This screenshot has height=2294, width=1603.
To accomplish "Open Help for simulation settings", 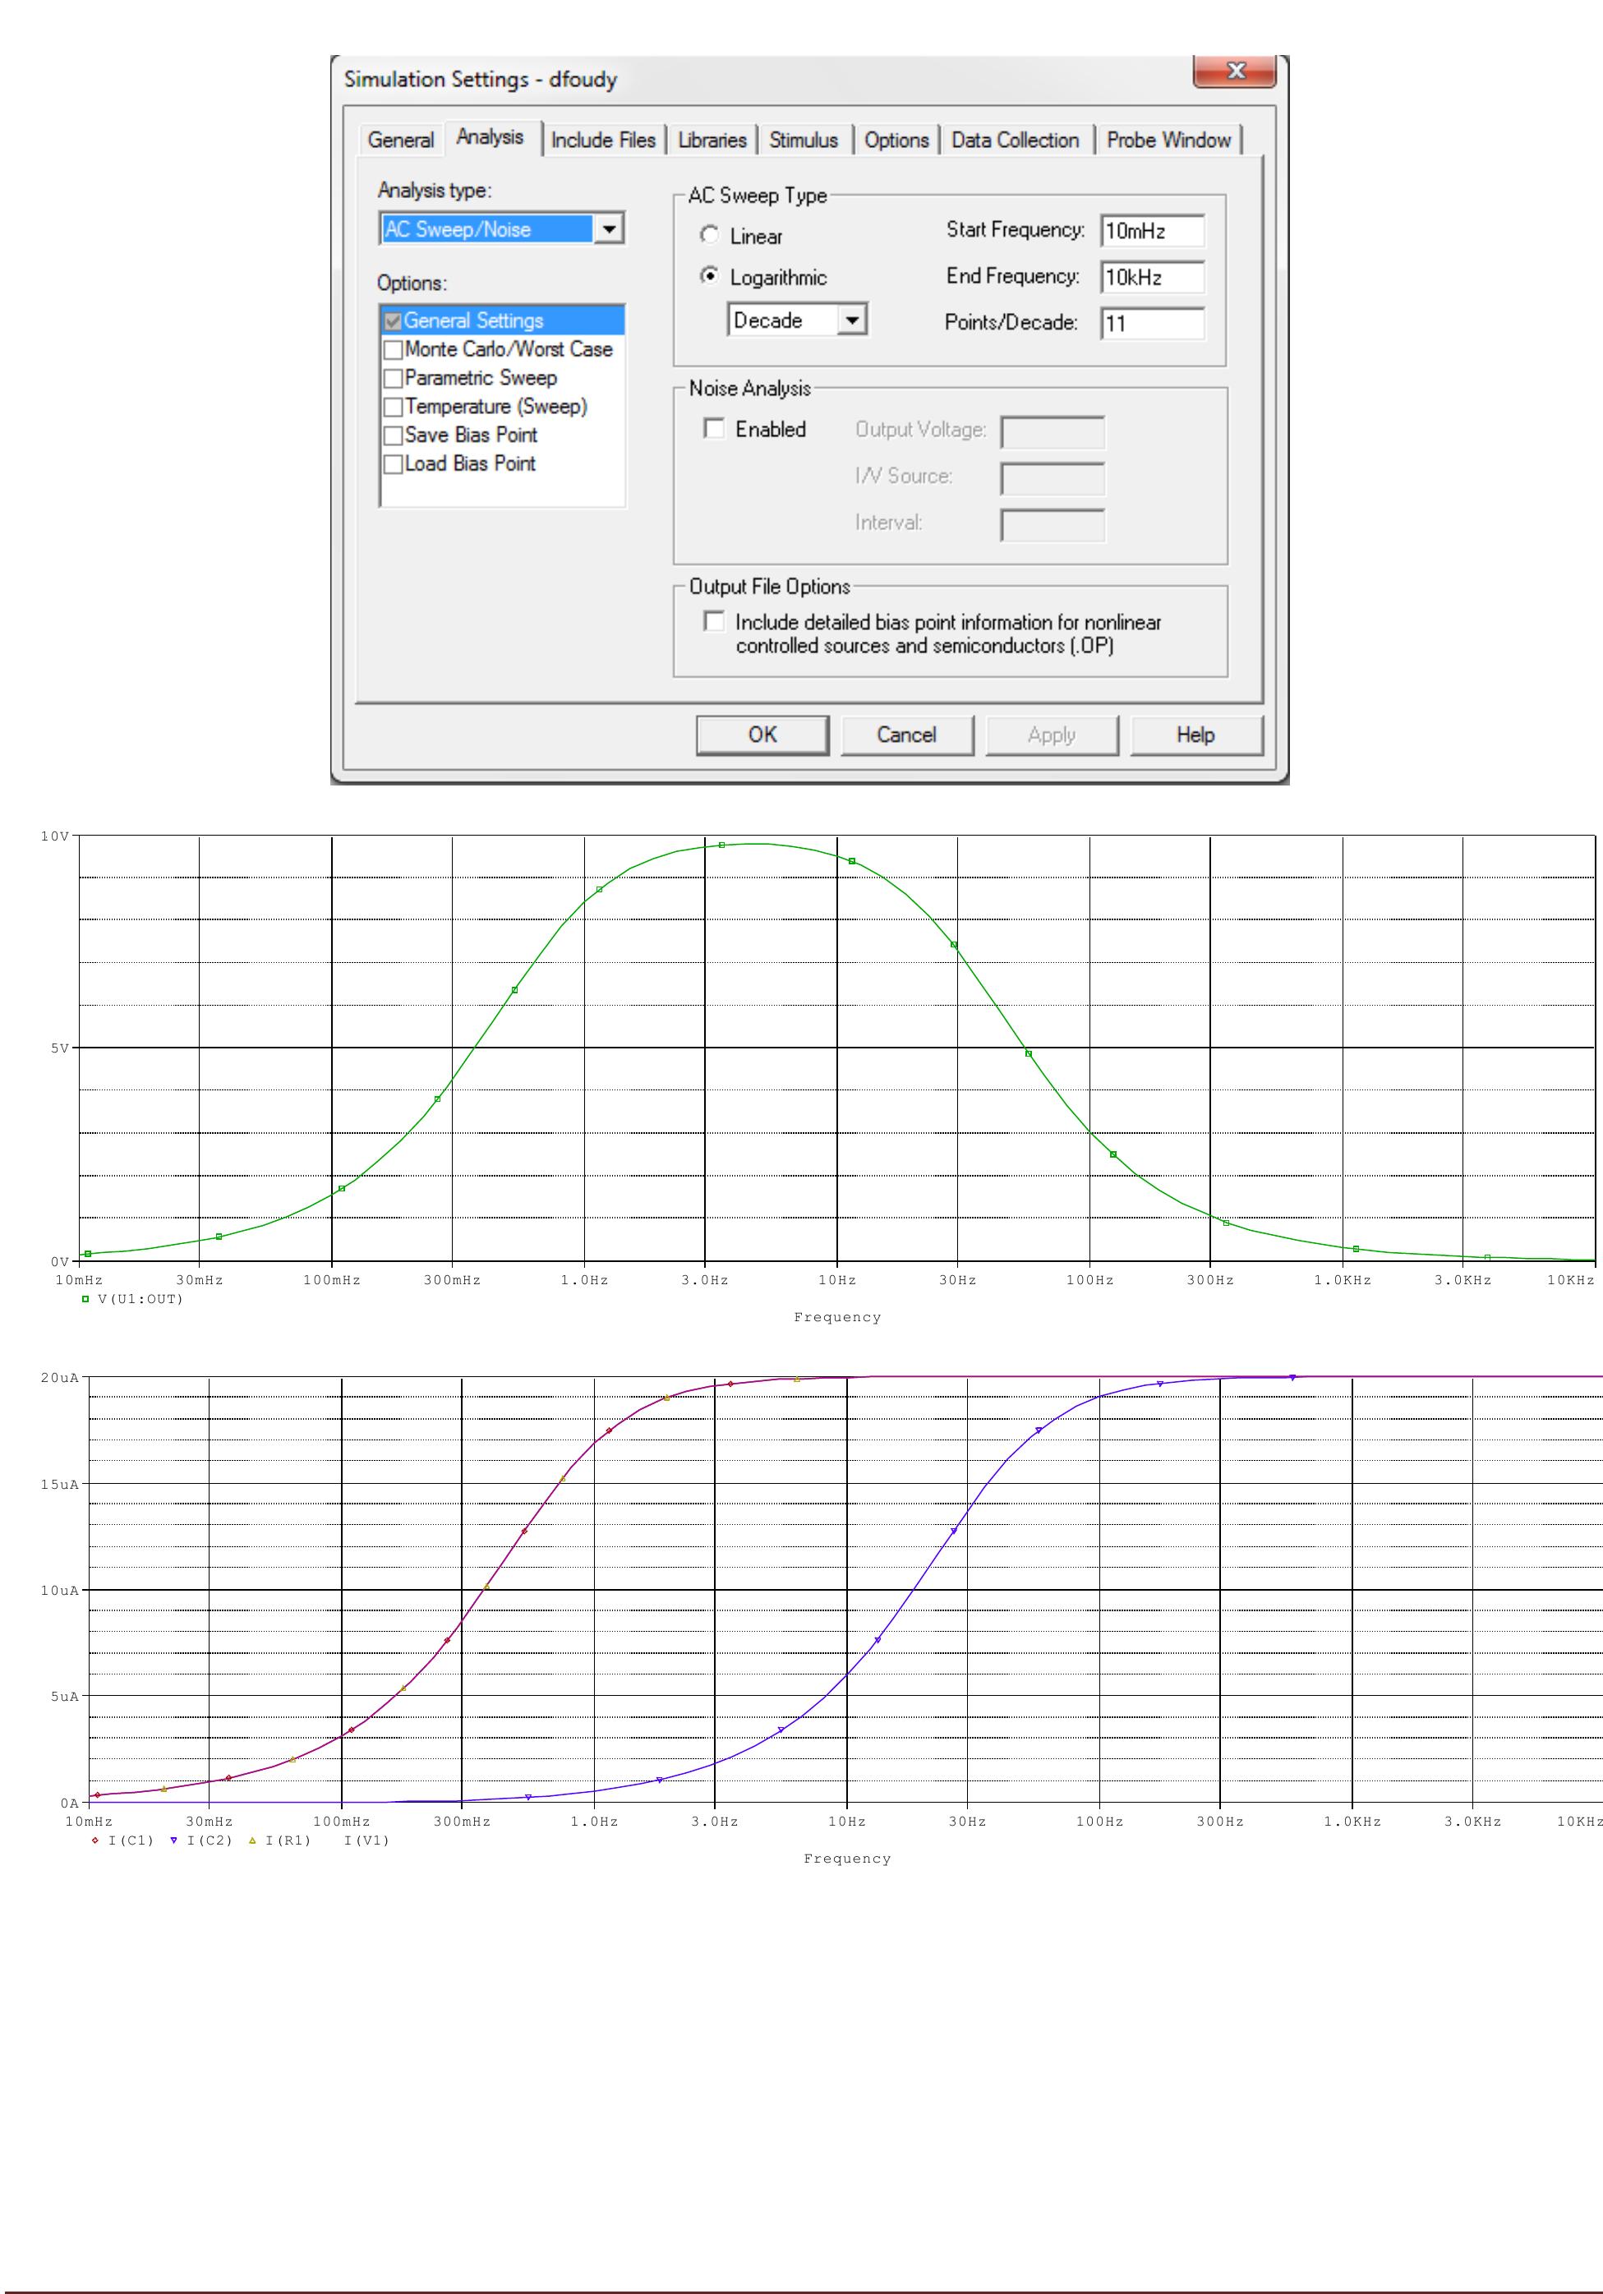I will click(x=1195, y=735).
